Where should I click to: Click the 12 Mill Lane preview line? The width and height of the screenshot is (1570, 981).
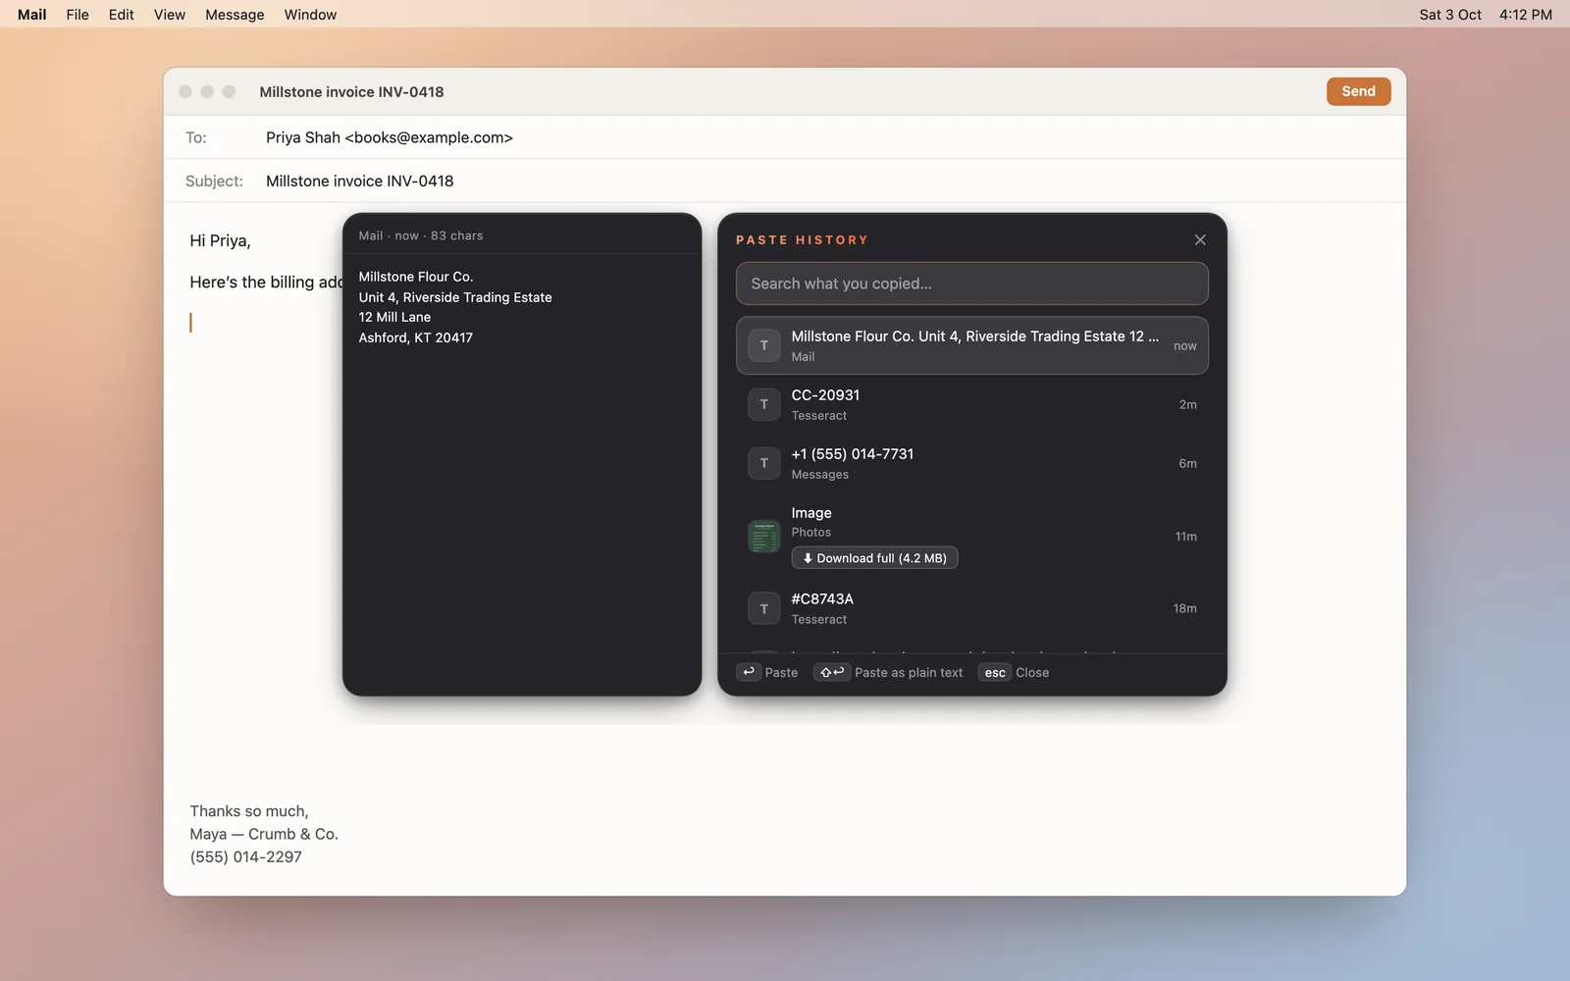pos(394,317)
